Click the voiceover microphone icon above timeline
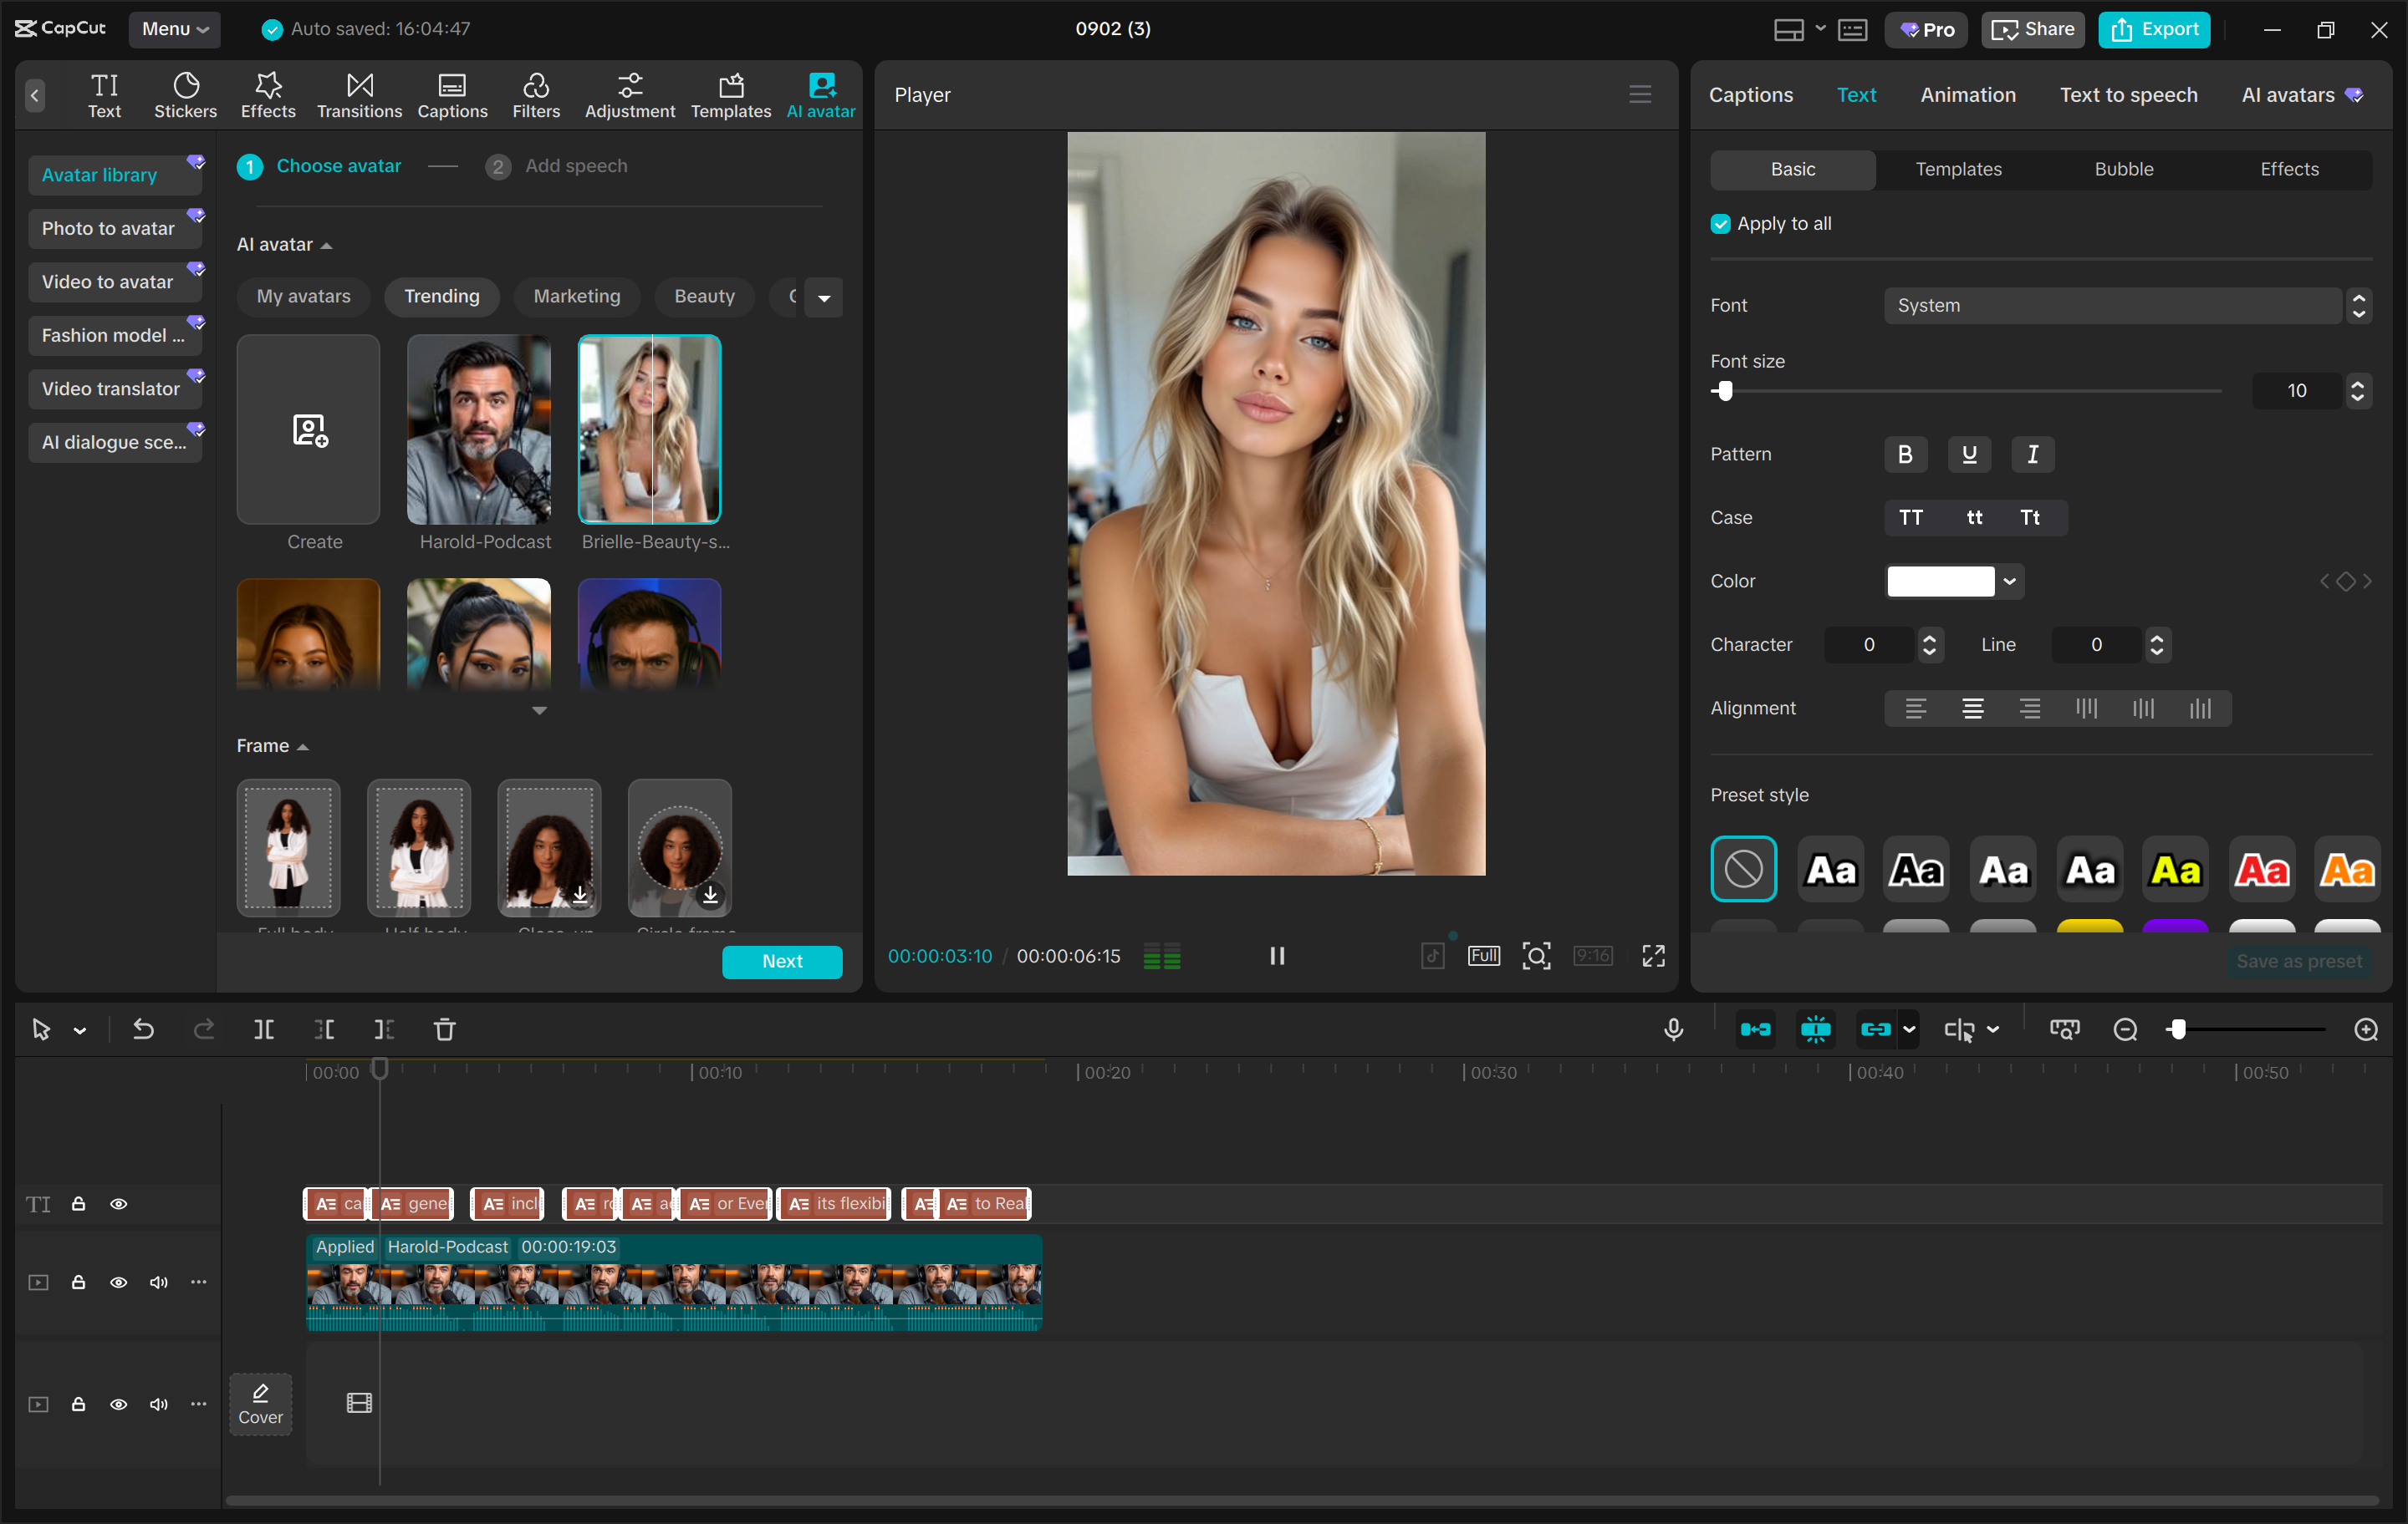 tap(1673, 1029)
